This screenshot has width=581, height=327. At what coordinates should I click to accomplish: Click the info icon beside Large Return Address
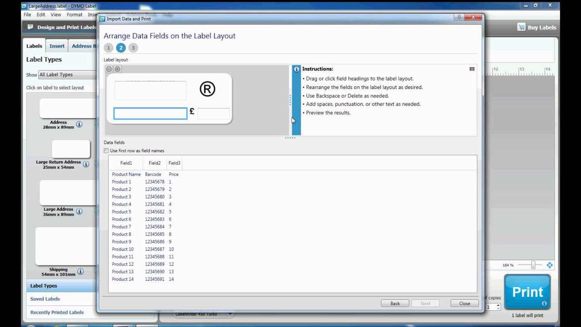(86, 164)
